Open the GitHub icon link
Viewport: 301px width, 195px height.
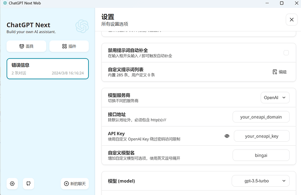point(28,184)
